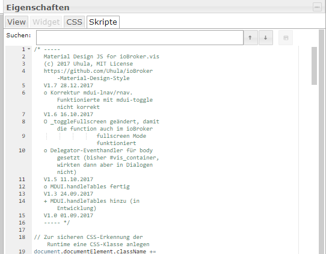Image resolution: width=326 pixels, height=254 pixels.
Task: Click text "wirkten dann aber in Dialogen"
Action: click(105, 165)
